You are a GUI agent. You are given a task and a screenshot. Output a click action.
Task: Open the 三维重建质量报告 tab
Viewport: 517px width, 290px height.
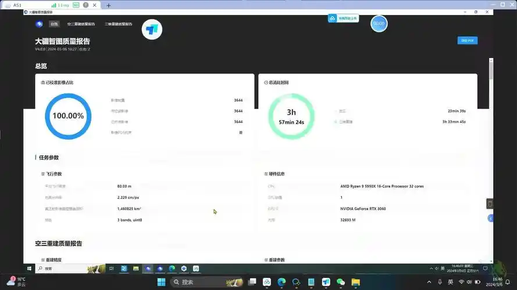118,24
